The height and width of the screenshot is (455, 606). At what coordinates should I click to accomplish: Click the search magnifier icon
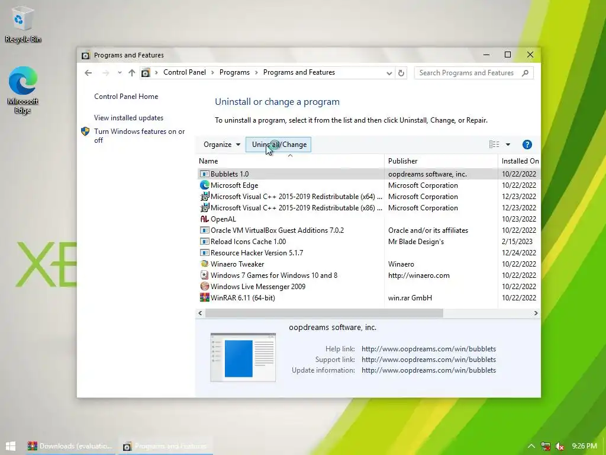tap(525, 73)
